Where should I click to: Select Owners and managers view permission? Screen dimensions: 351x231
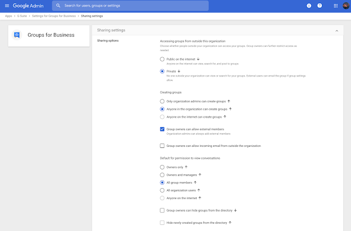162,175
